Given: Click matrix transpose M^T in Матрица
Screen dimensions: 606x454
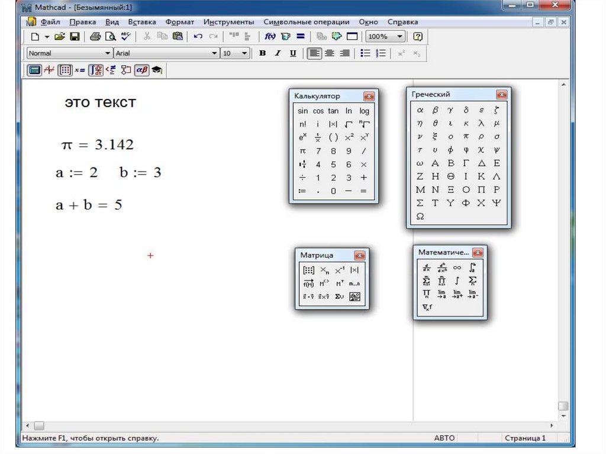Looking at the screenshot, I should [339, 284].
